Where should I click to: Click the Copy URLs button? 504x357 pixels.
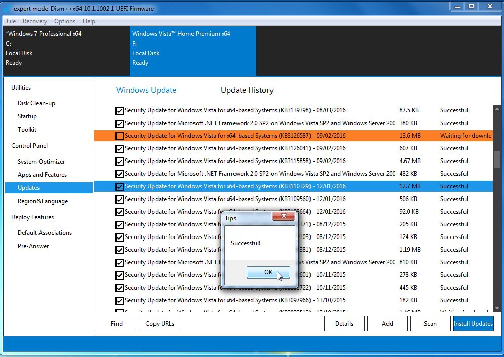(x=160, y=324)
